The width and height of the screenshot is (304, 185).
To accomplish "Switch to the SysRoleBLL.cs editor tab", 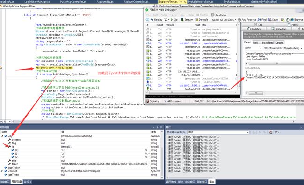I will coord(232,2).
